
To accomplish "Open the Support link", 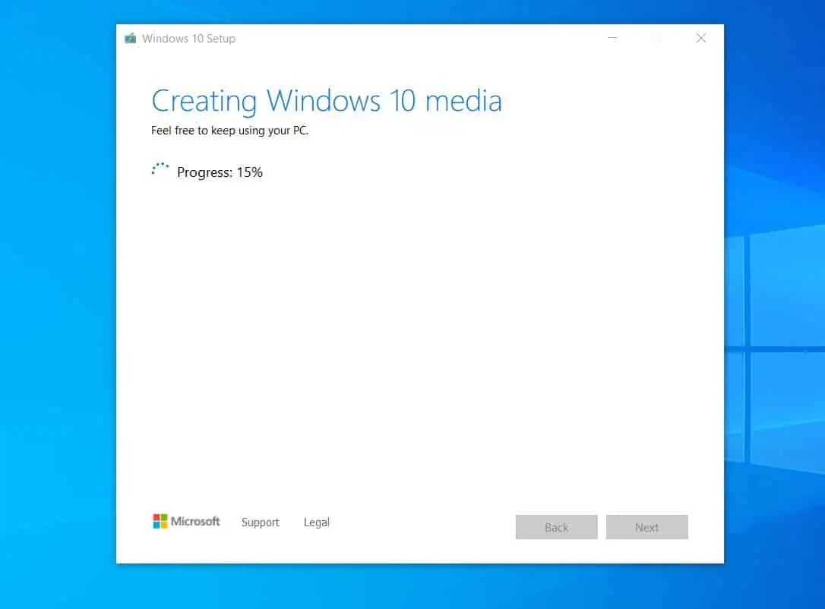I will coord(261,522).
